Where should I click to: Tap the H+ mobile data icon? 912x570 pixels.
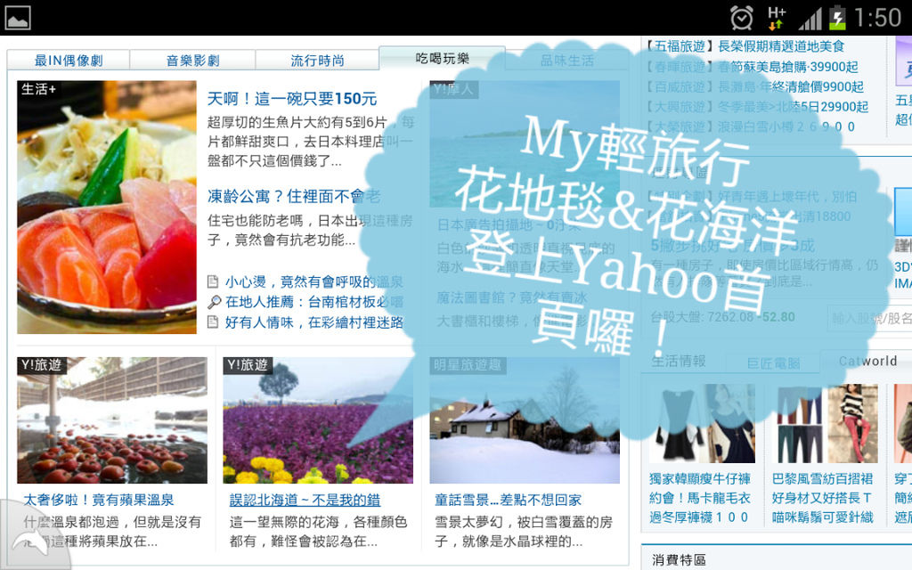777,18
